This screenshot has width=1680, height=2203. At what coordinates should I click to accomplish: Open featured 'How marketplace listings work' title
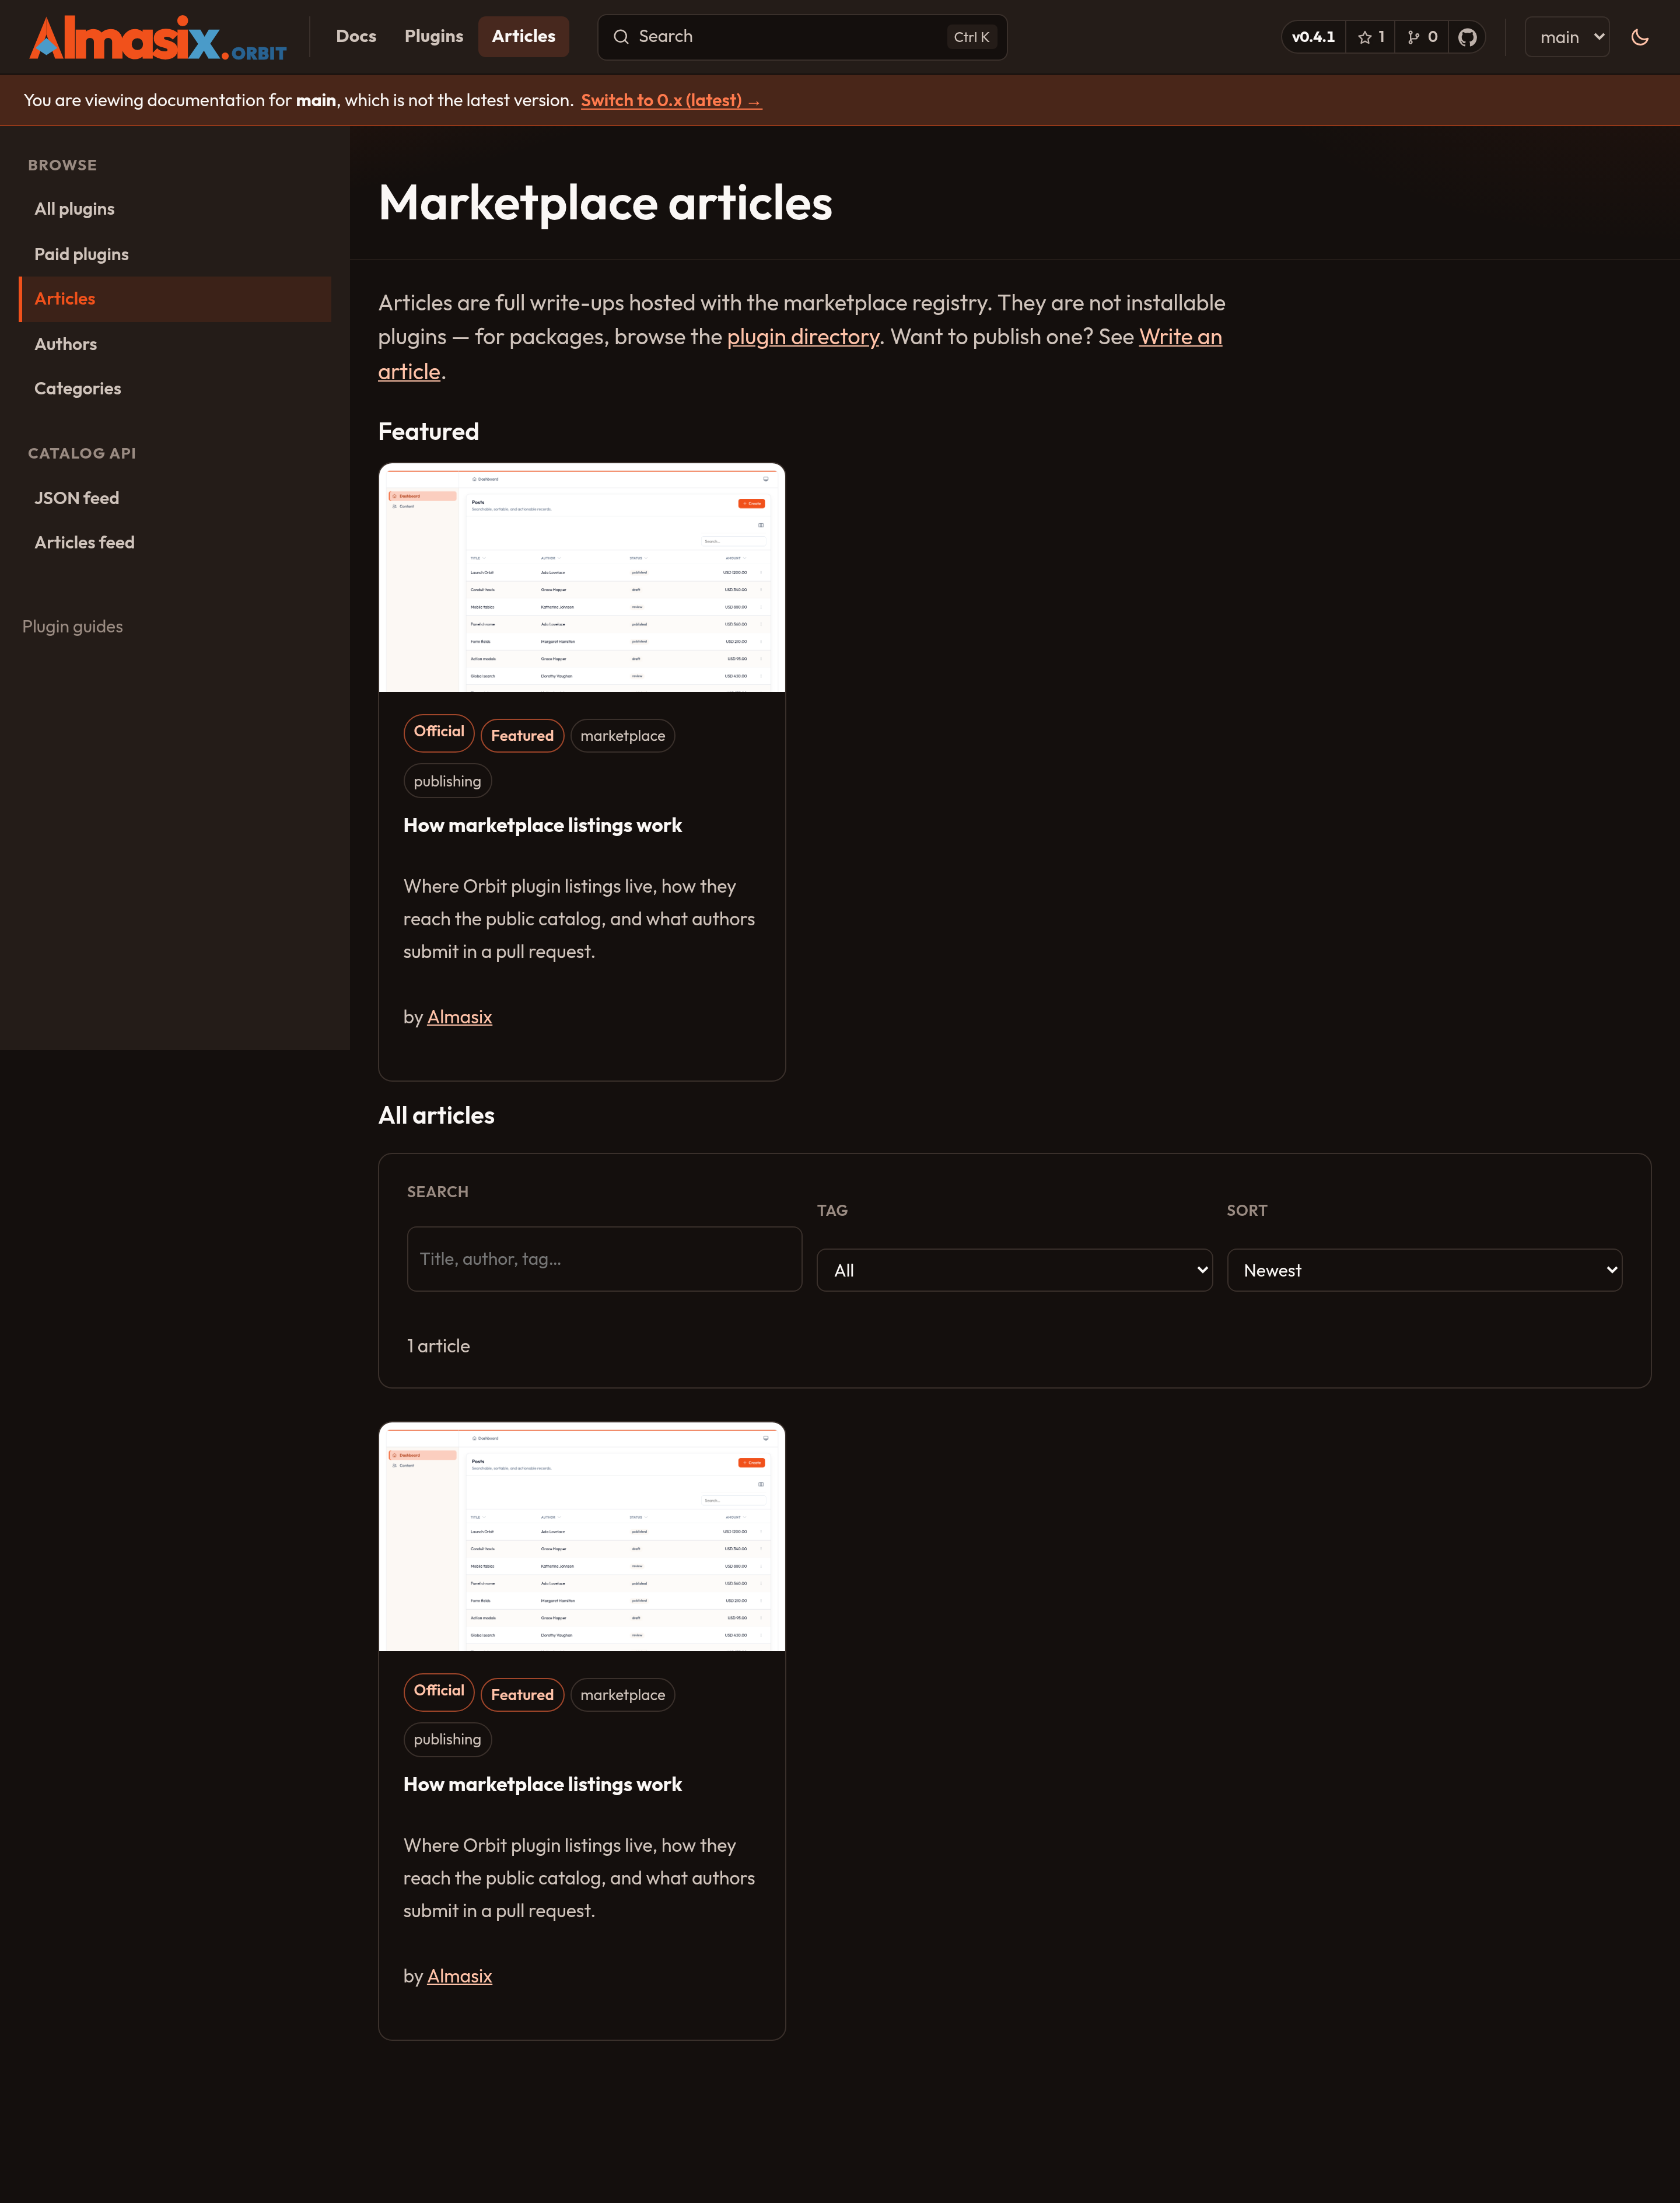543,826
